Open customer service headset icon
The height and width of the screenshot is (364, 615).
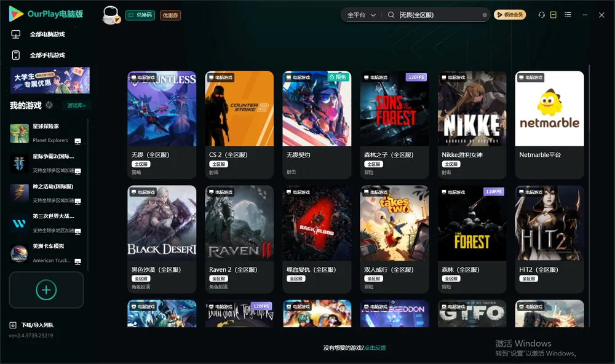(542, 15)
